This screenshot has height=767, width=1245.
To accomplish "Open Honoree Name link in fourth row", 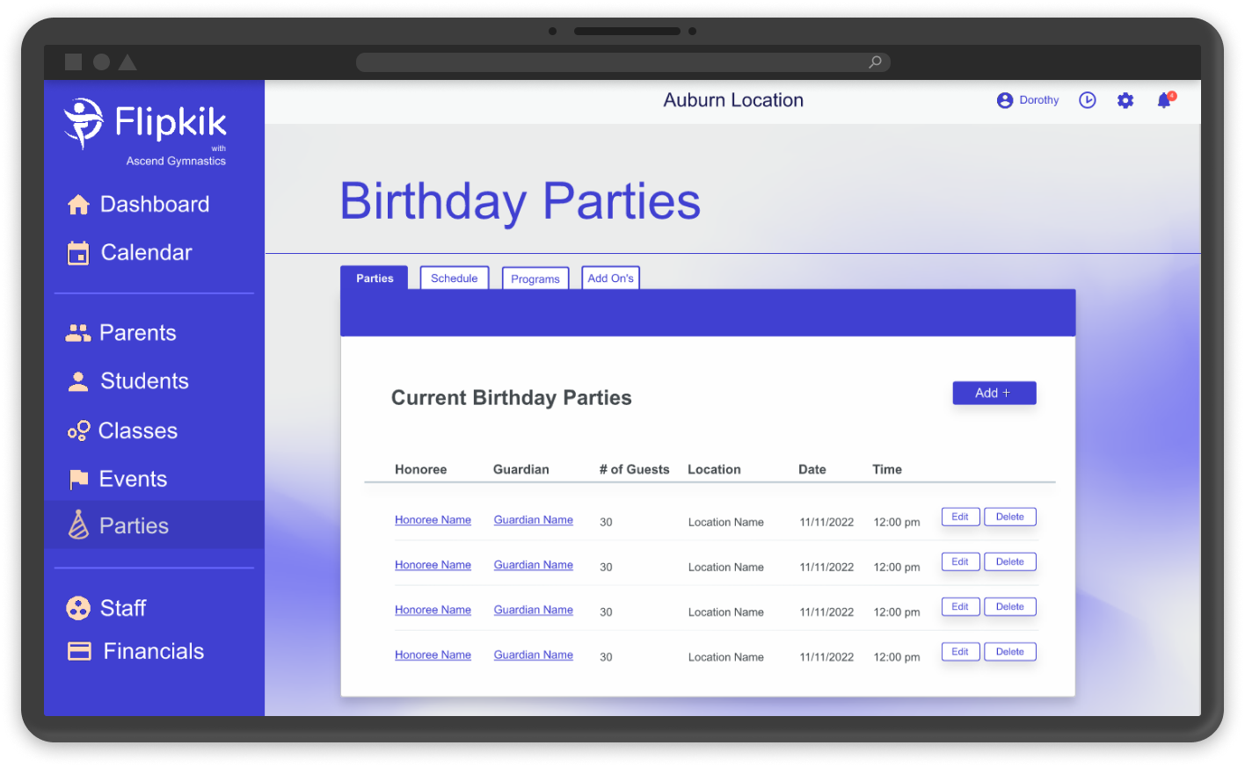I will coord(433,655).
